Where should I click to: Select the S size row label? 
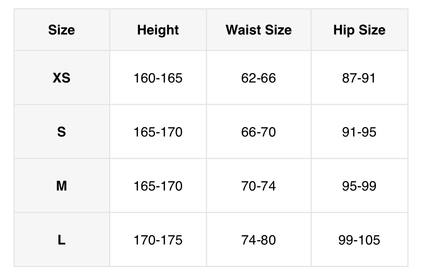click(x=62, y=132)
